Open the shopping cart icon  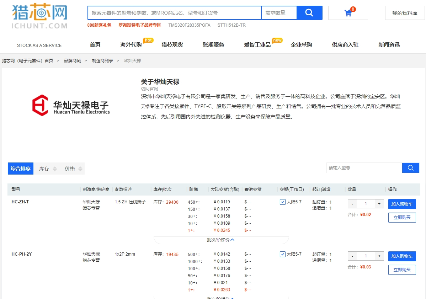click(348, 13)
